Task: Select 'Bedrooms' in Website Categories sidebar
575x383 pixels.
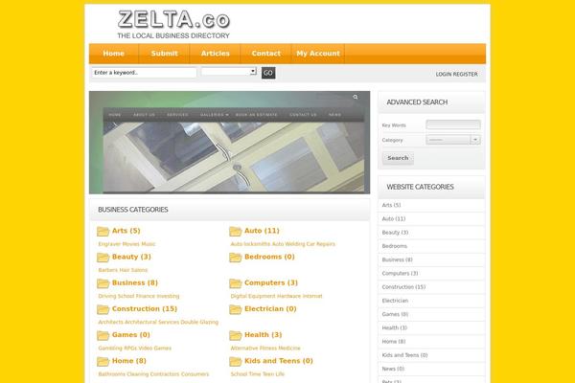Action: click(395, 246)
